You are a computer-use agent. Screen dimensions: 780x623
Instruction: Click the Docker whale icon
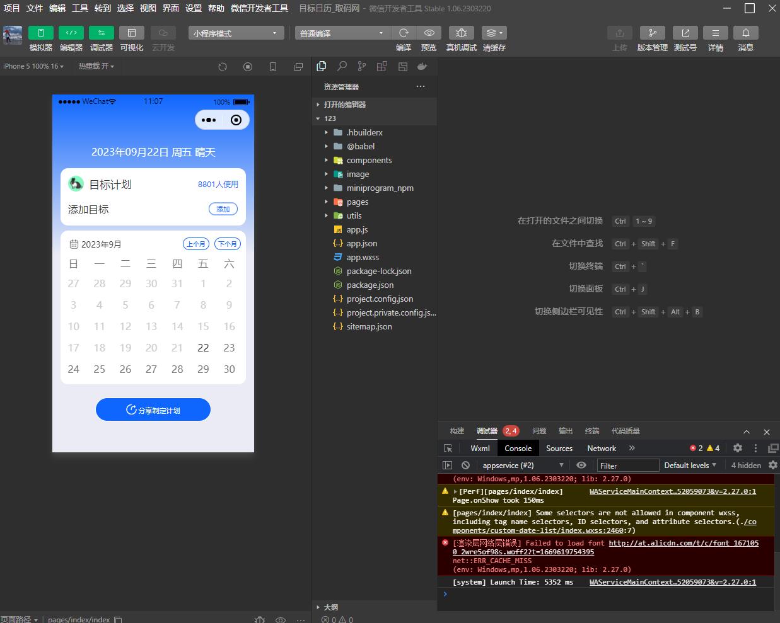click(422, 66)
